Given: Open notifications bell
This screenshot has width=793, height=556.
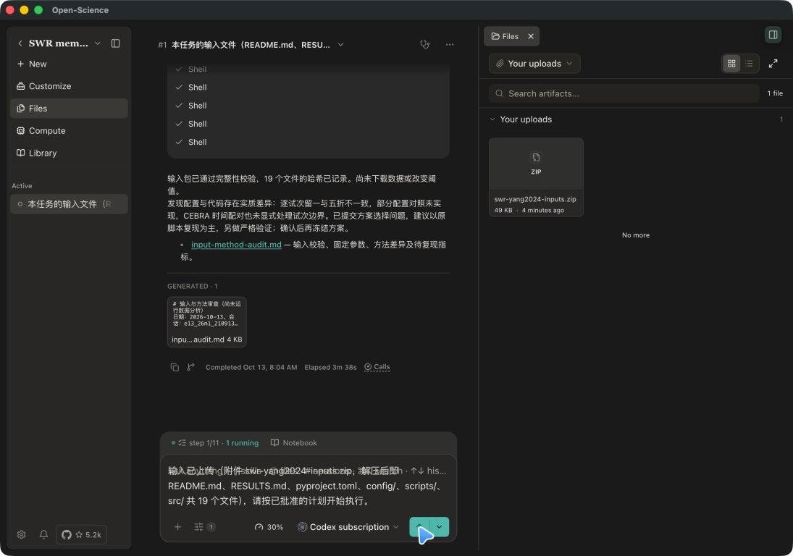Looking at the screenshot, I should pos(43,534).
